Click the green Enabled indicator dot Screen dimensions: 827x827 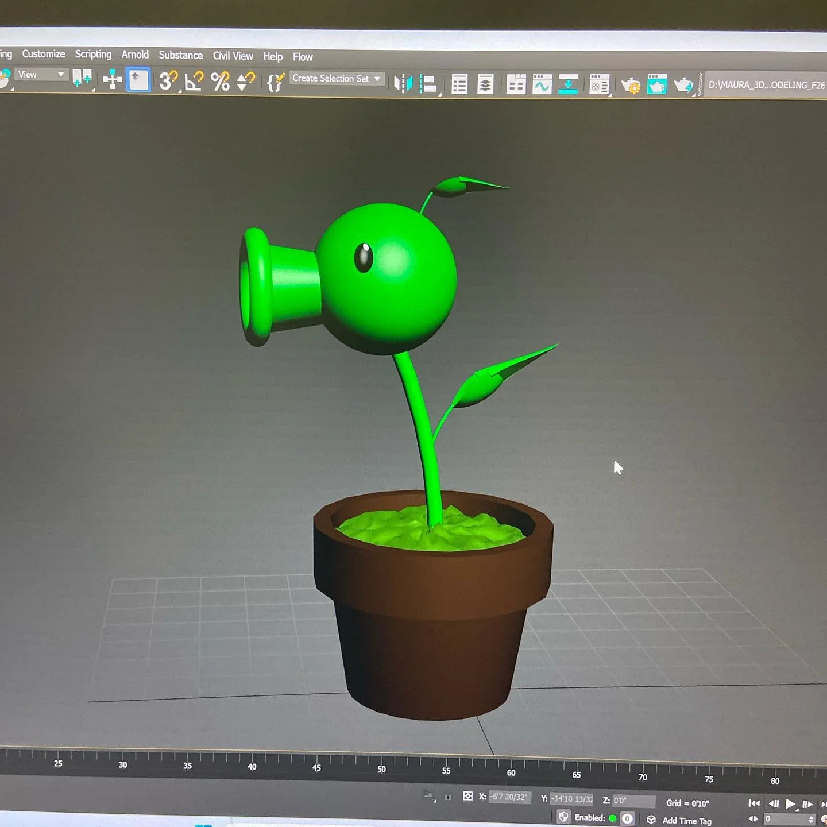[612, 818]
